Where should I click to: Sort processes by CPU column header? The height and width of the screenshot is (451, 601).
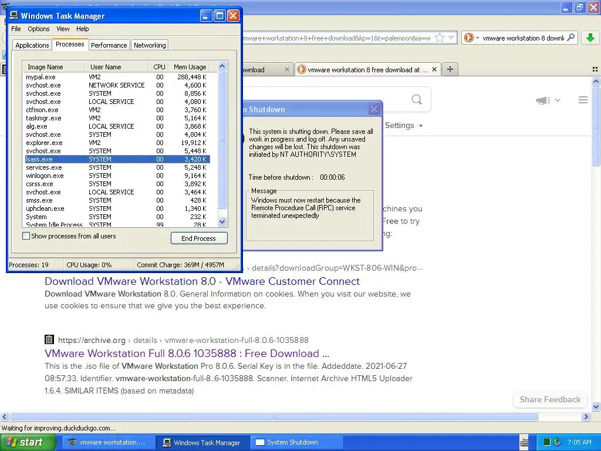(159, 67)
